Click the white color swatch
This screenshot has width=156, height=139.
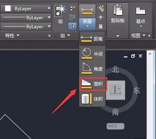(x=8, y=9)
